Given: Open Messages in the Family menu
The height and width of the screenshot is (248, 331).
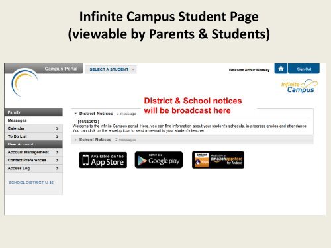Looking at the screenshot, I should click(34, 120).
